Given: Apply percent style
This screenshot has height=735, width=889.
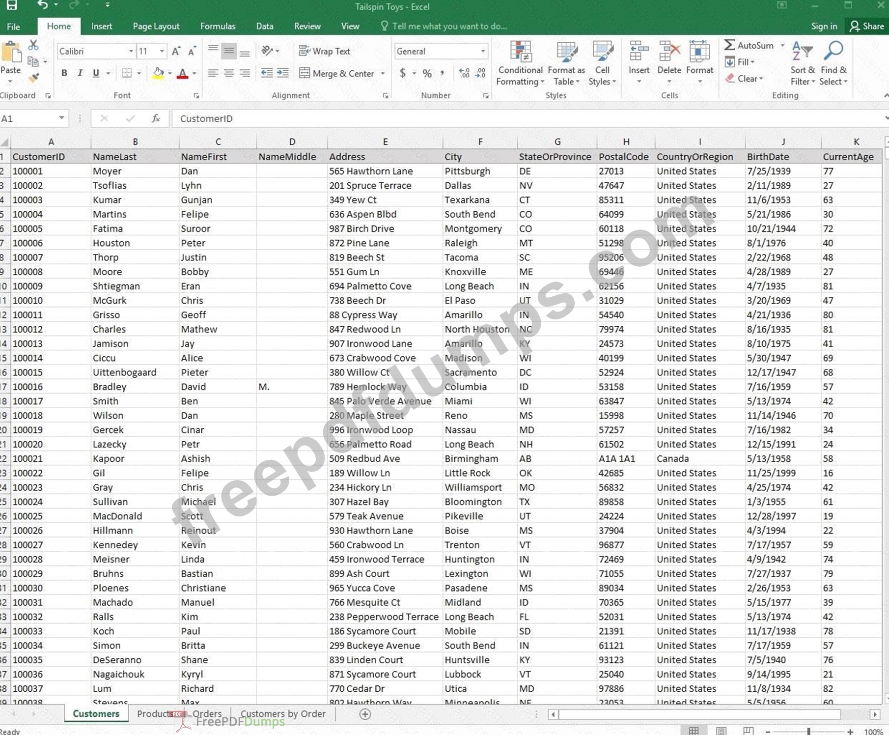Looking at the screenshot, I should tap(427, 73).
